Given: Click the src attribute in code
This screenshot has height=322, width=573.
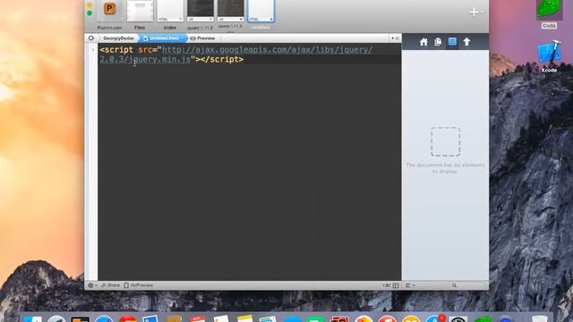Looking at the screenshot, I should 145,50.
